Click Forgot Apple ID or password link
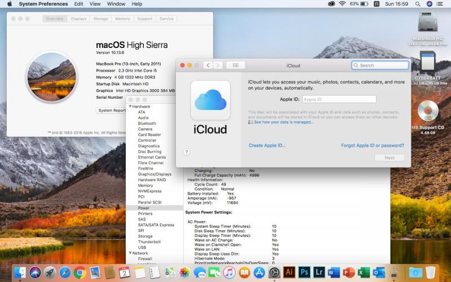 pos(373,146)
